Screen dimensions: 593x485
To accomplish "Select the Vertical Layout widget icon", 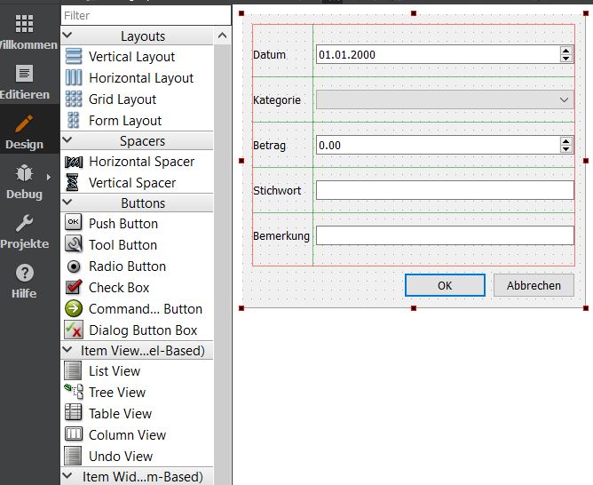I will tap(74, 57).
